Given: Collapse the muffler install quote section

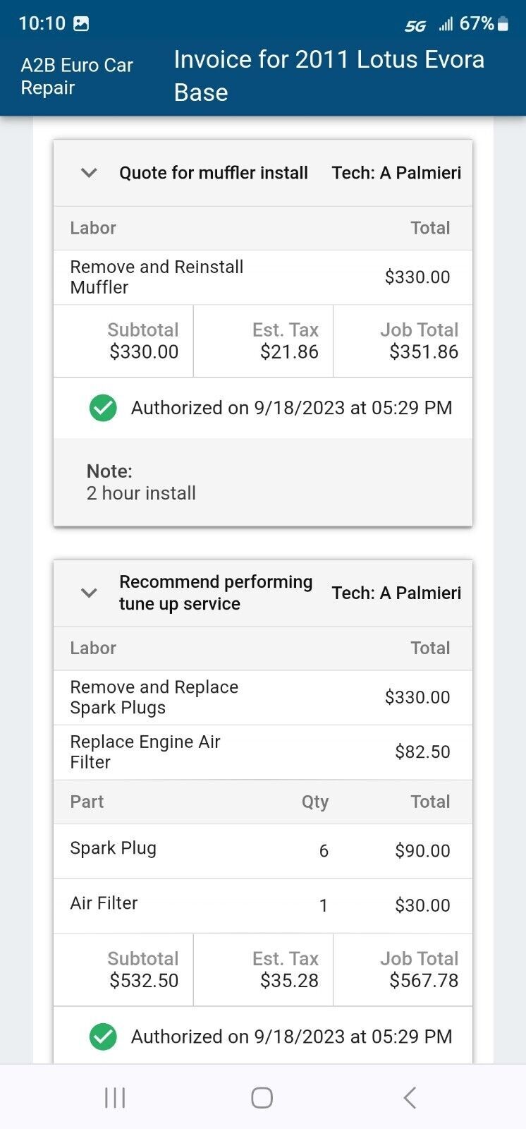Looking at the screenshot, I should 89,173.
